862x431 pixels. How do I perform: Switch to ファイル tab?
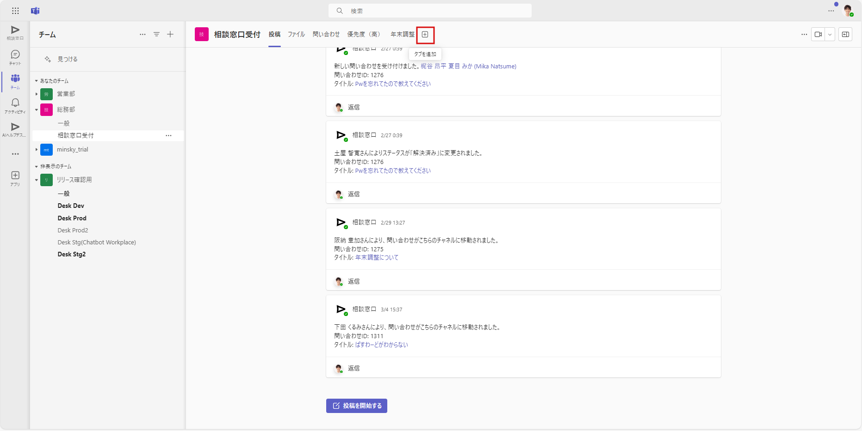(296, 34)
